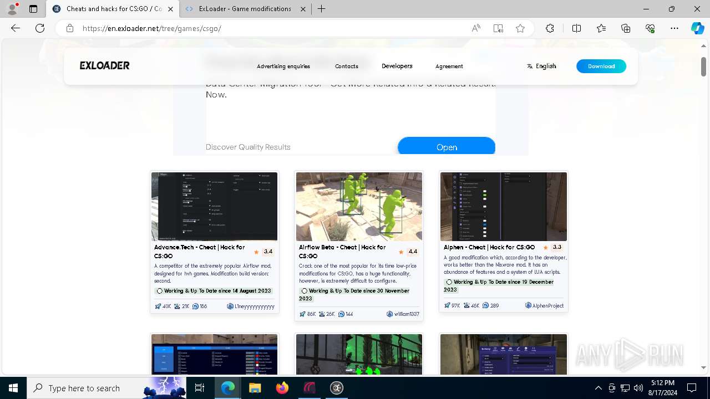Screen dimensions: 710x399
Task: Click page vertical scrollbar thumb
Action: click(704, 67)
